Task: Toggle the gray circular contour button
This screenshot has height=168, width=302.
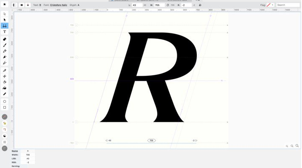Action: (x=5, y=117)
